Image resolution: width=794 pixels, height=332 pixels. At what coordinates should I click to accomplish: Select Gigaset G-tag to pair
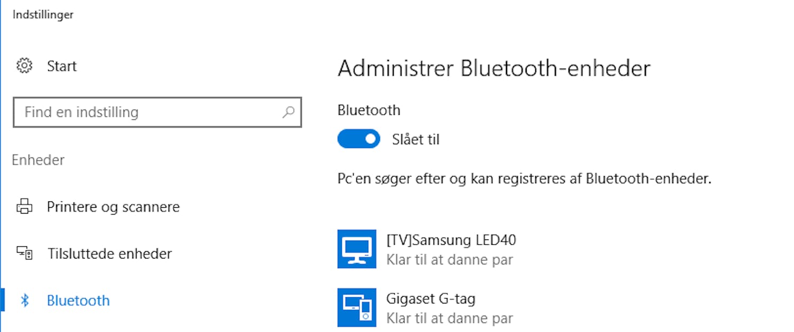(x=429, y=298)
